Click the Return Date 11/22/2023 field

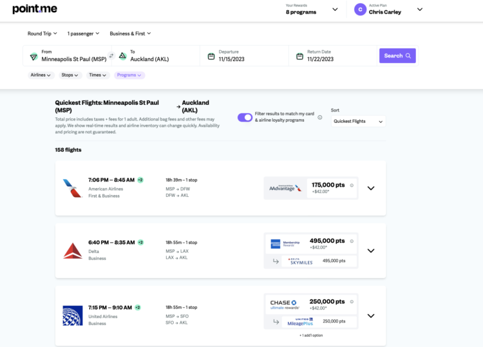coord(334,56)
